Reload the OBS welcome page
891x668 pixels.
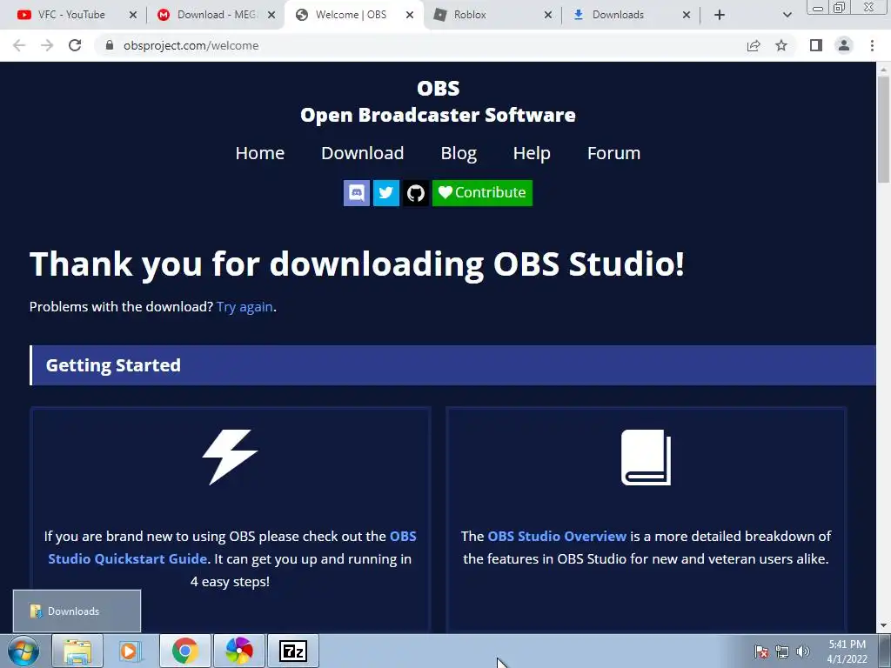click(75, 45)
